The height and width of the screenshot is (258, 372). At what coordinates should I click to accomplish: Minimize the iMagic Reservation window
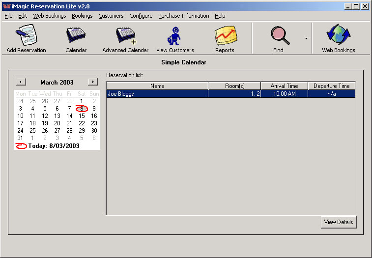tap(348, 6)
